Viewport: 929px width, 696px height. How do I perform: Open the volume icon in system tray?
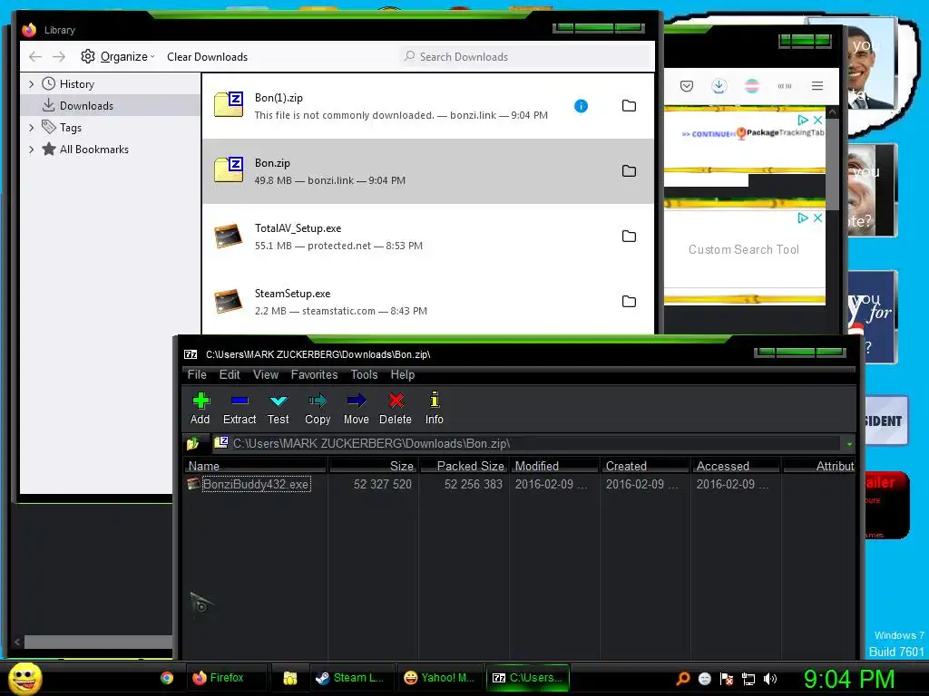tap(769, 679)
